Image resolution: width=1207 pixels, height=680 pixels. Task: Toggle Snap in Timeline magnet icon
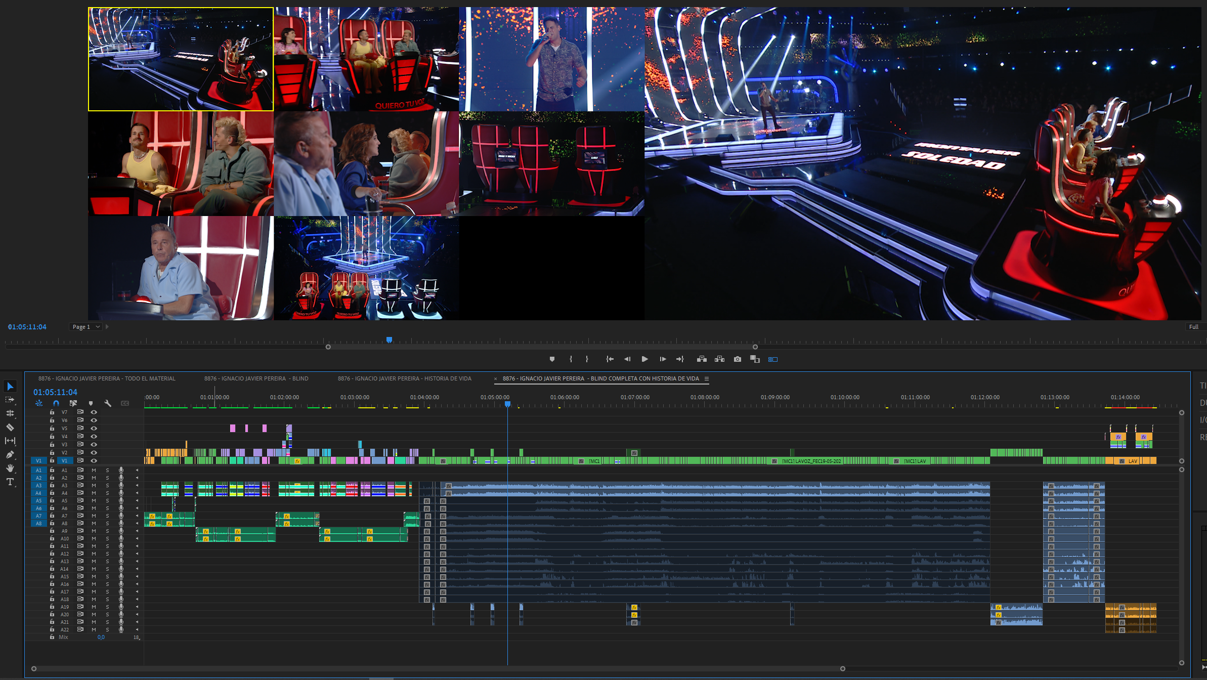(56, 403)
